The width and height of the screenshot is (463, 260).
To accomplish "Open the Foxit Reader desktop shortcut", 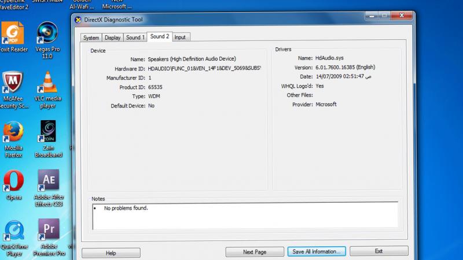I will point(13,37).
